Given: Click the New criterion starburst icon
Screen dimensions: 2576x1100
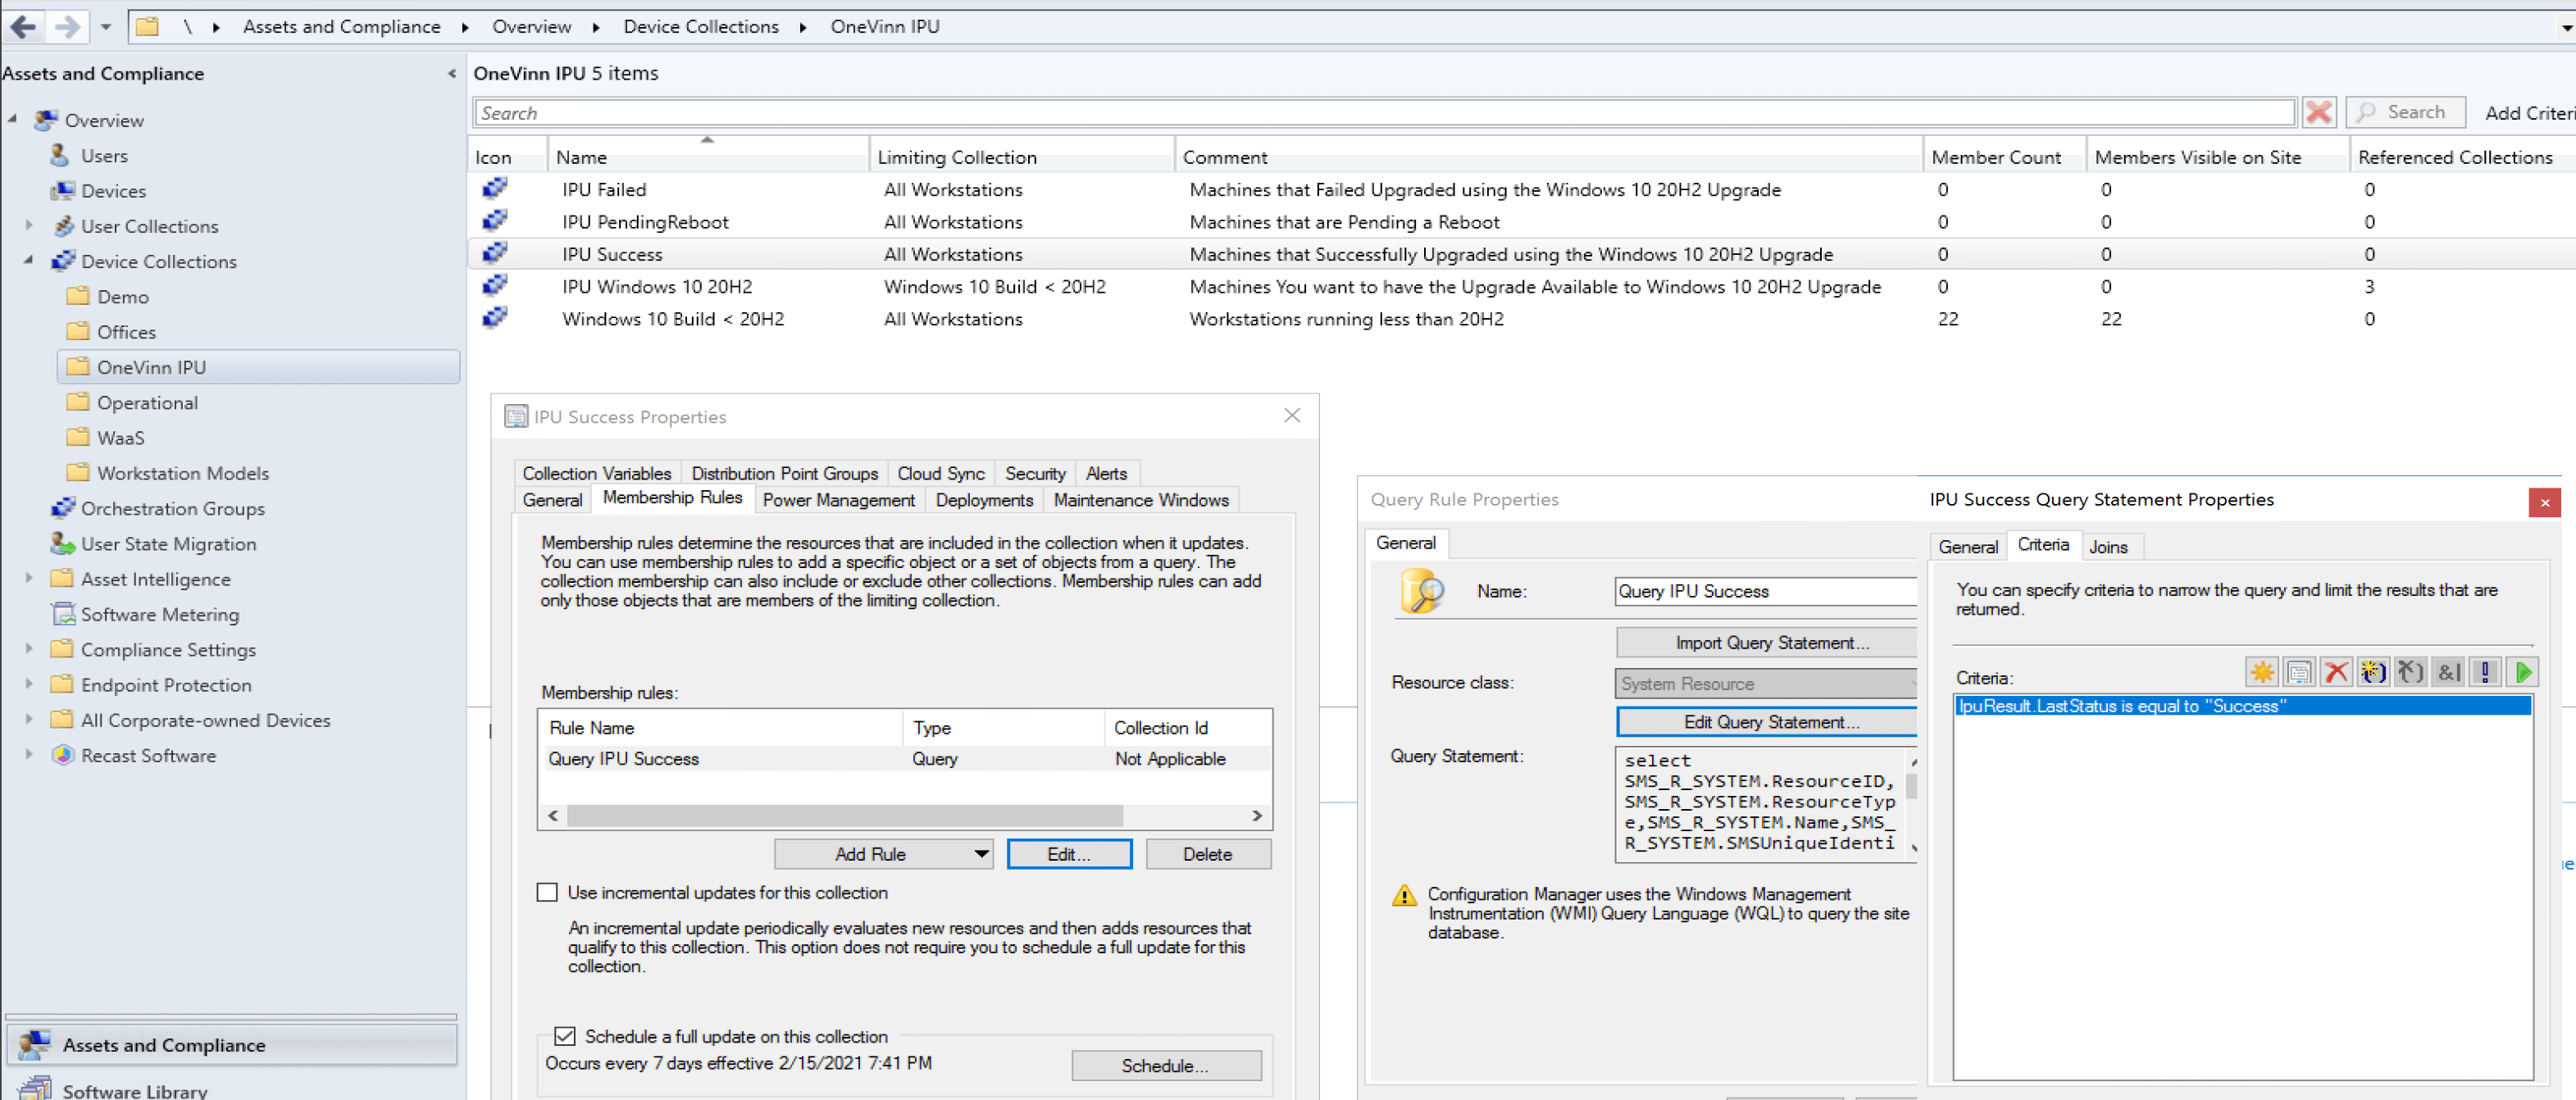Looking at the screenshot, I should pyautogui.click(x=2261, y=672).
